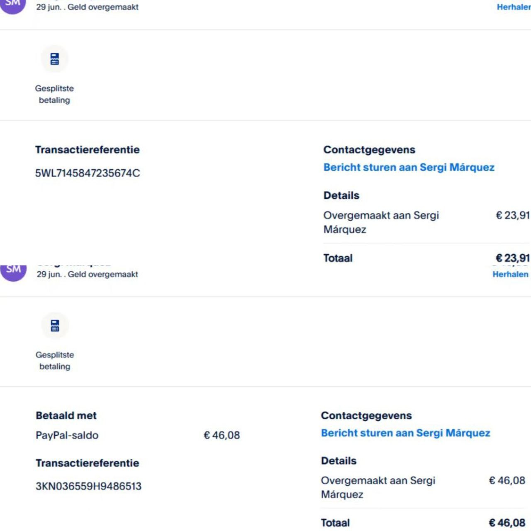Click the Totaal €23,91 bold amount
Screen dimensions: 531x531
point(512,258)
